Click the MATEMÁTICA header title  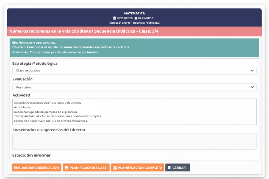pos(134,13)
